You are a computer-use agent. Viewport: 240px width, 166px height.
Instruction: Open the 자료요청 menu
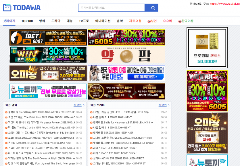point(135,21)
